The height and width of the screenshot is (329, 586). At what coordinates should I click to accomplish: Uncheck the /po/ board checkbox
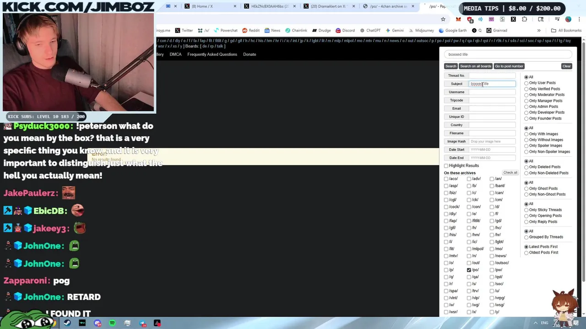469,270
